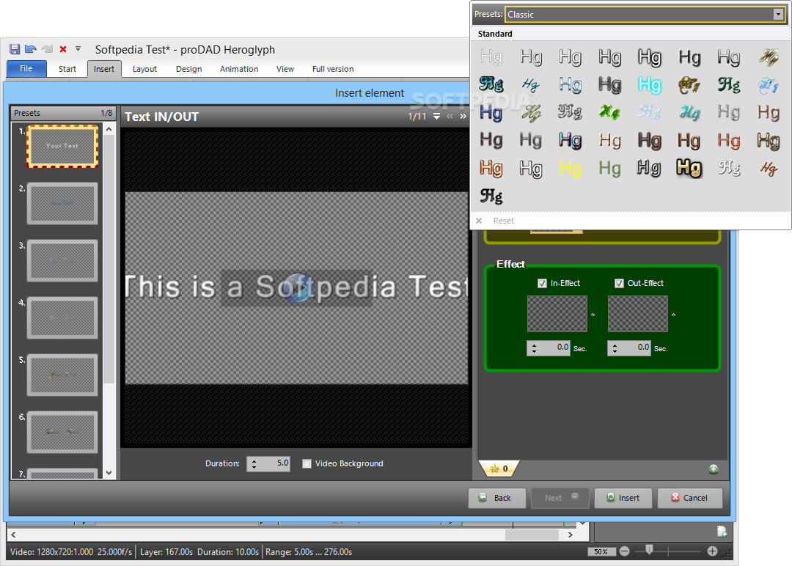Apply the green graffiti Hg style
Image resolution: width=792 pixels, height=566 pixels.
[609, 112]
